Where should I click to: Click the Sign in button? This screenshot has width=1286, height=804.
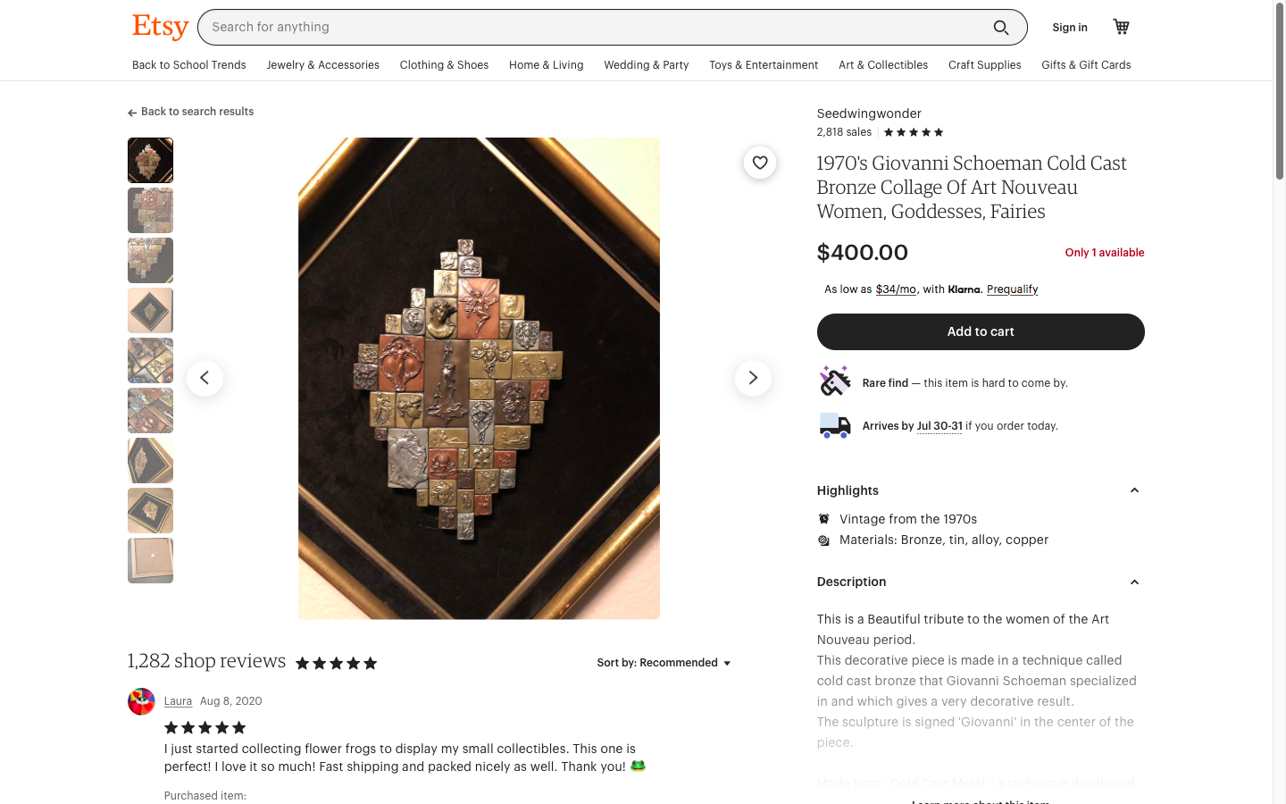[x=1070, y=28]
